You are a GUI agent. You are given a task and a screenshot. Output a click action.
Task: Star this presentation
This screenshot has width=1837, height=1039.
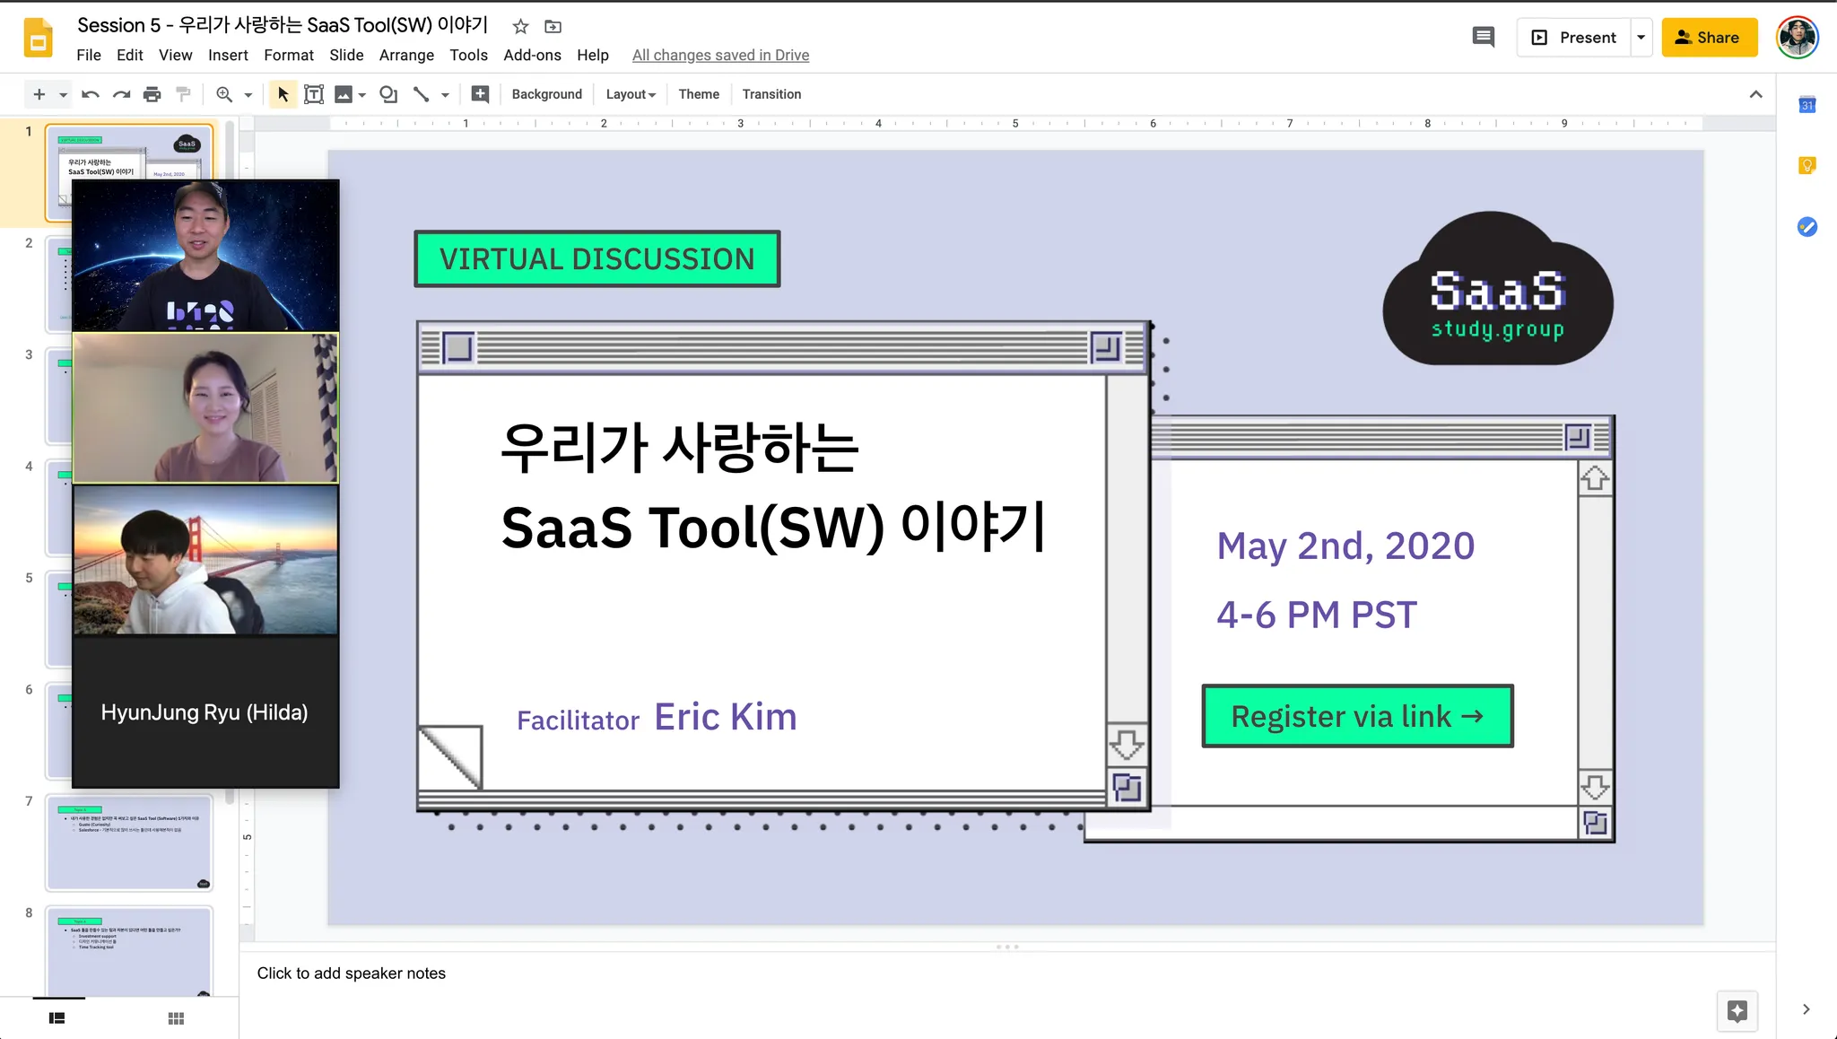(520, 26)
